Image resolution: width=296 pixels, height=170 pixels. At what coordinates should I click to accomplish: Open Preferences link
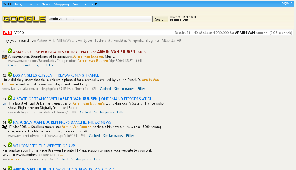pyautogui.click(x=179, y=21)
